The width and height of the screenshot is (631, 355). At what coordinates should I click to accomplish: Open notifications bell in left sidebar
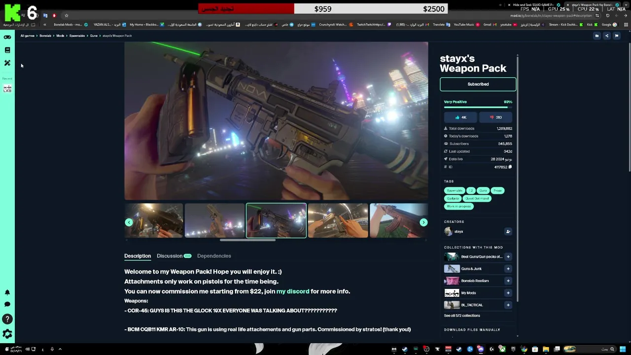[x=7, y=292]
